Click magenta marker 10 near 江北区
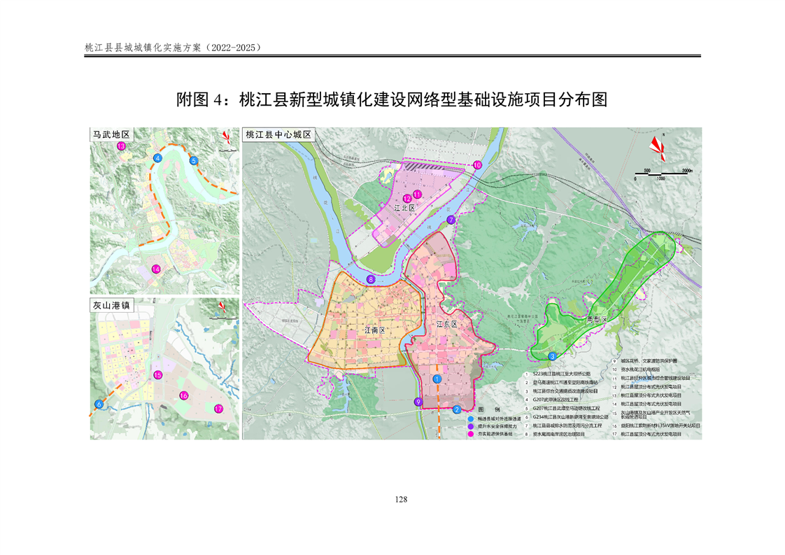The height and width of the screenshot is (555, 785). click(x=478, y=165)
